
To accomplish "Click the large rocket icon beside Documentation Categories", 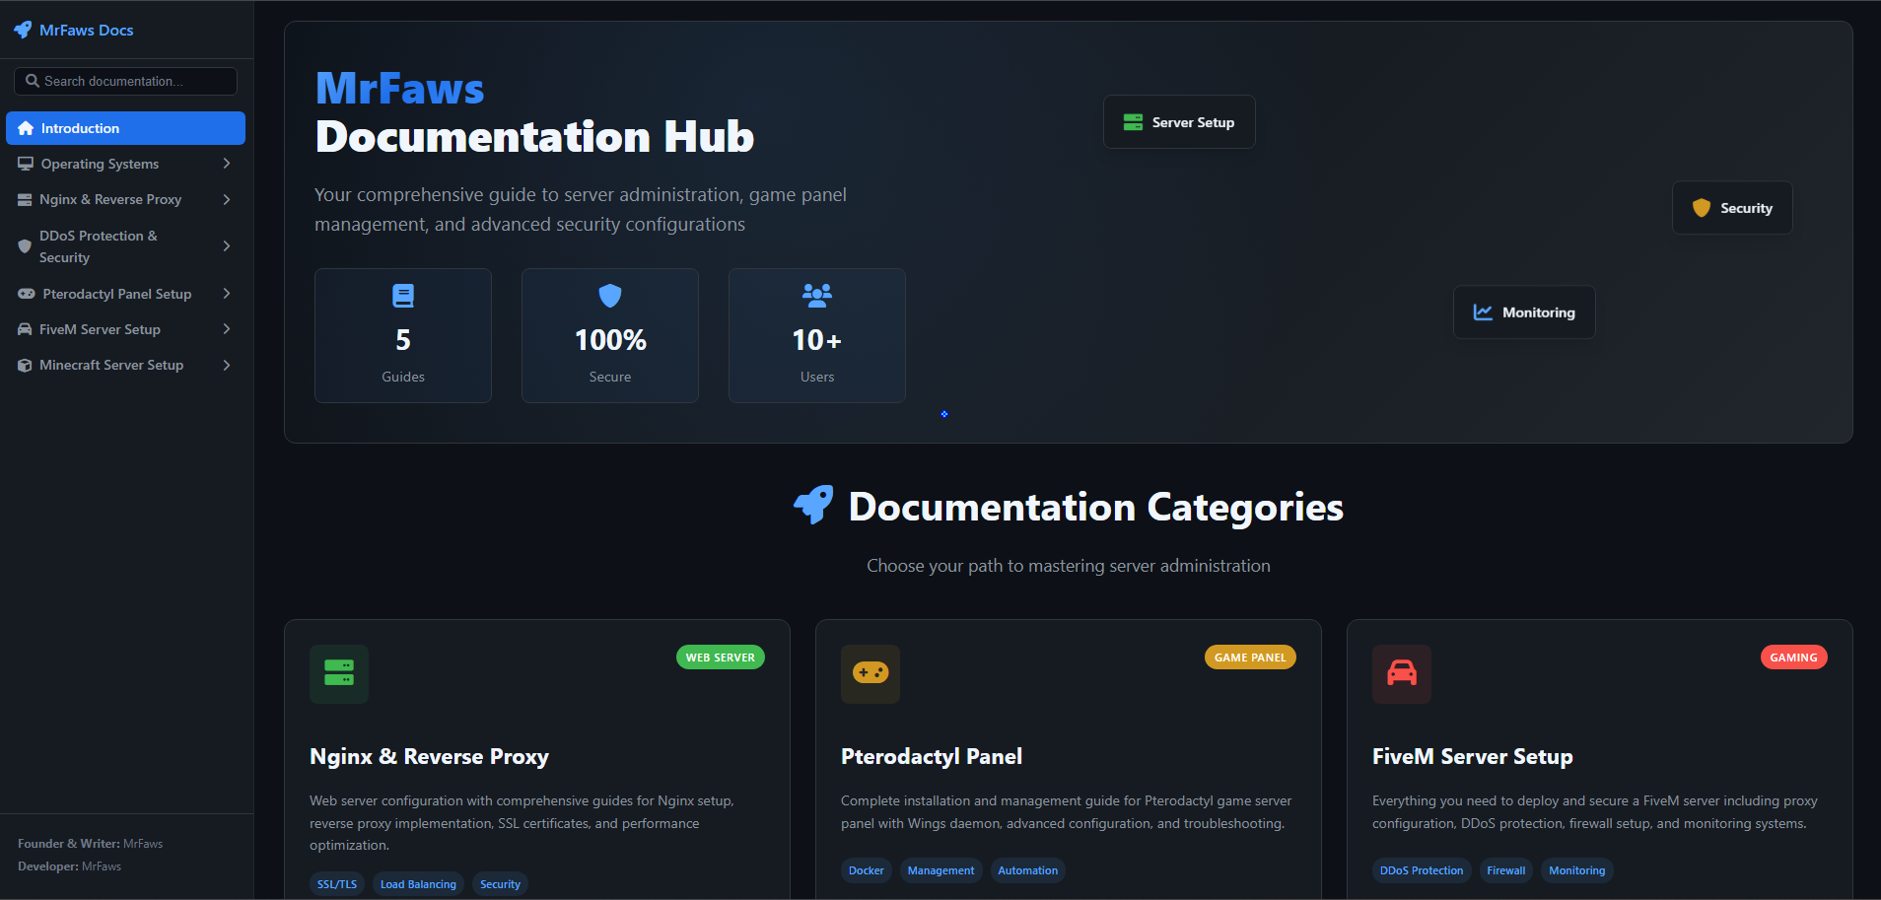I will tap(813, 505).
